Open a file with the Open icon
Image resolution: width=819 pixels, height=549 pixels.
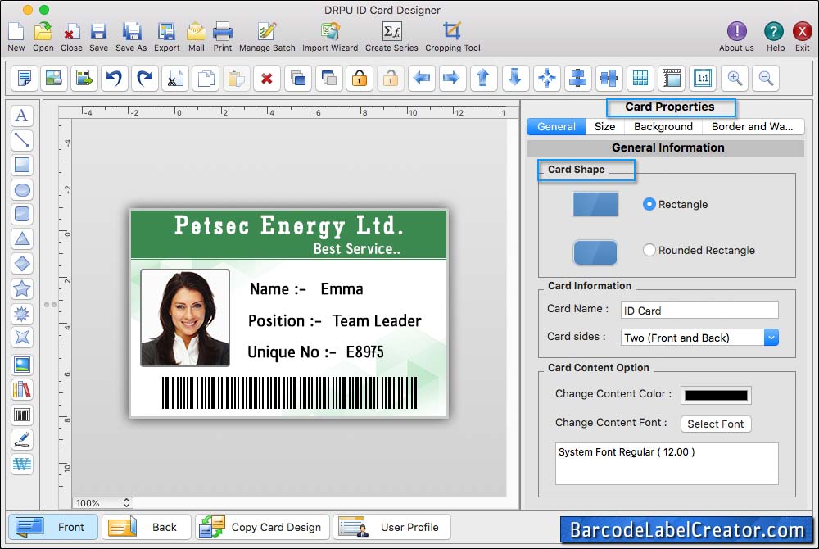point(43,37)
